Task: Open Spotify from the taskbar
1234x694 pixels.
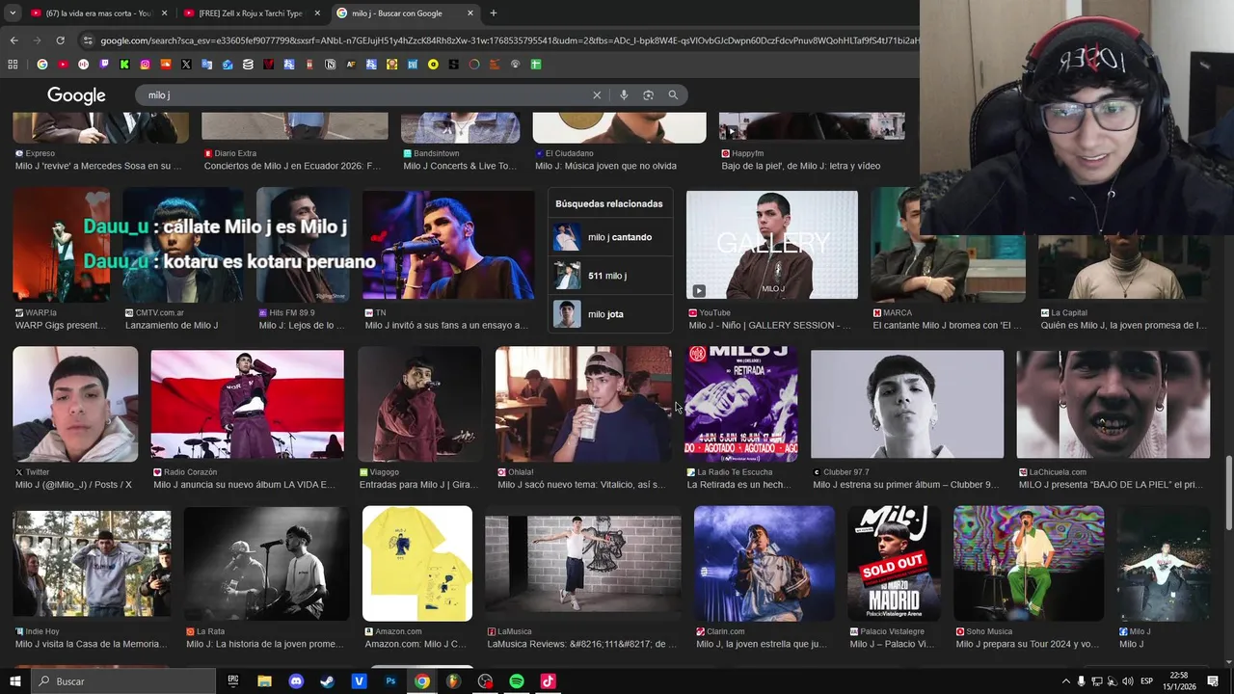Action: [517, 681]
